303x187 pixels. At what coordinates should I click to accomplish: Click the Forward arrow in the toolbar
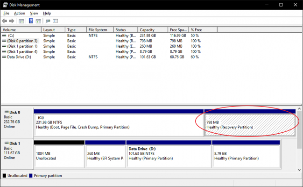12,21
